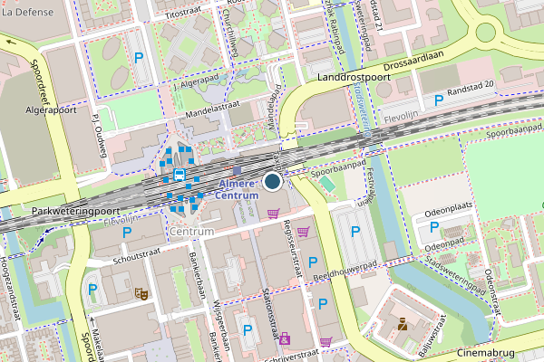Click the roundabout at the end of Drossaardlaan
The width and height of the screenshot is (544, 362).
pos(485,33)
